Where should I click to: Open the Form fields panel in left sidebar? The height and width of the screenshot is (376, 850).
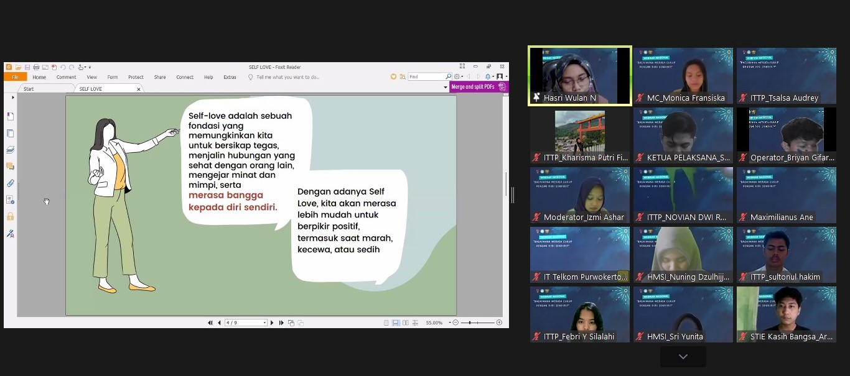coord(10,199)
